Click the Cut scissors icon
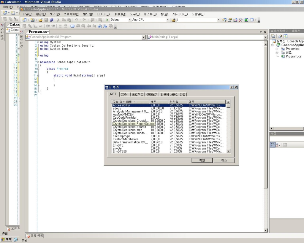This screenshot has height=243, width=304. (x=58, y=20)
